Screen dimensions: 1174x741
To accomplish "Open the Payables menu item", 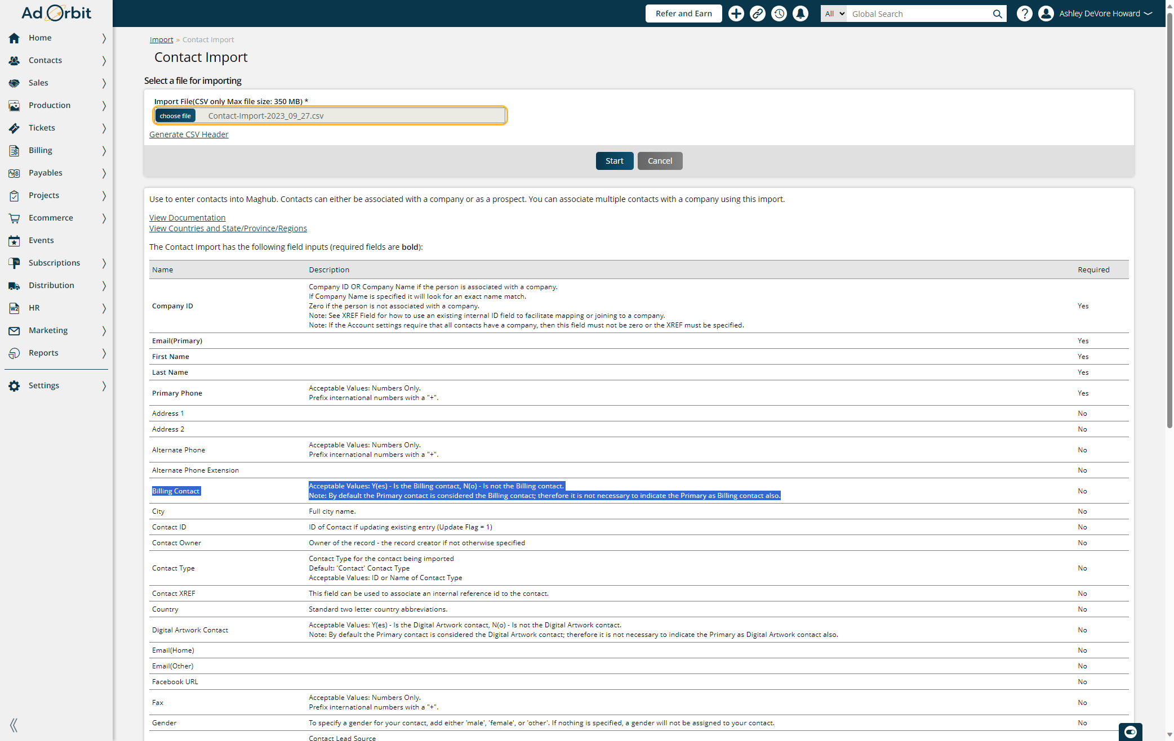I will coord(56,173).
